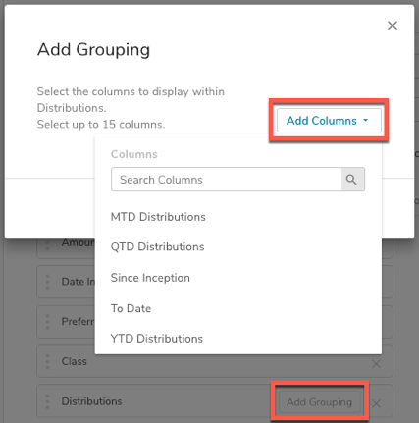Click the Add Grouping button
Image resolution: width=419 pixels, height=423 pixels.
(319, 401)
